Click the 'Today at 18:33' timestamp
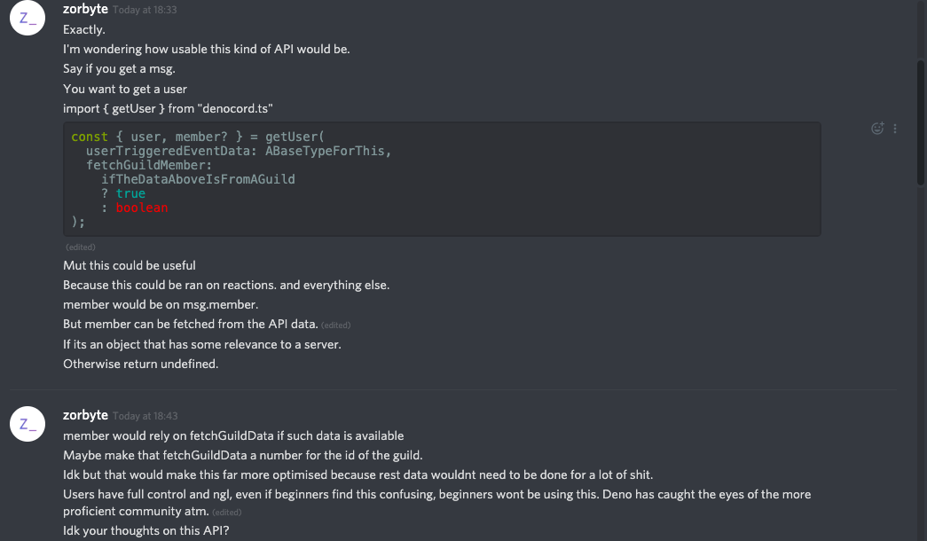The image size is (927, 541). tap(145, 9)
